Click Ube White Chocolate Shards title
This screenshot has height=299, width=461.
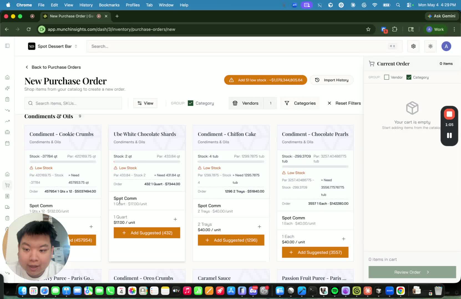click(x=145, y=134)
